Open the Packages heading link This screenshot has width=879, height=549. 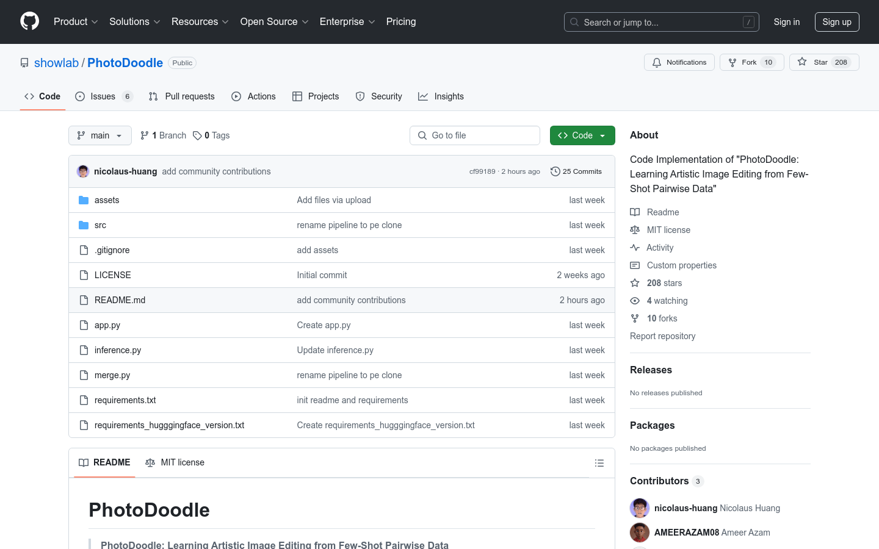click(x=652, y=425)
